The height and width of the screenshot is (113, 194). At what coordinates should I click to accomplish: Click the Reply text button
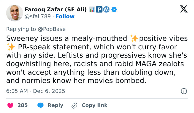click(55, 105)
